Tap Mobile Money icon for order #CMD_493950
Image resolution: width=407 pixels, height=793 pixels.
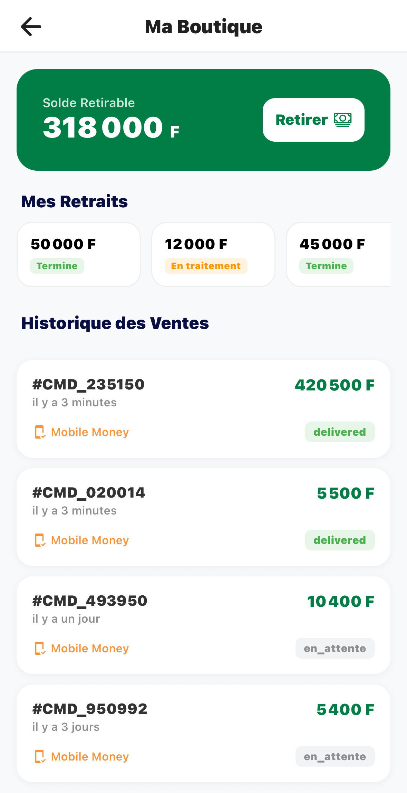[40, 648]
